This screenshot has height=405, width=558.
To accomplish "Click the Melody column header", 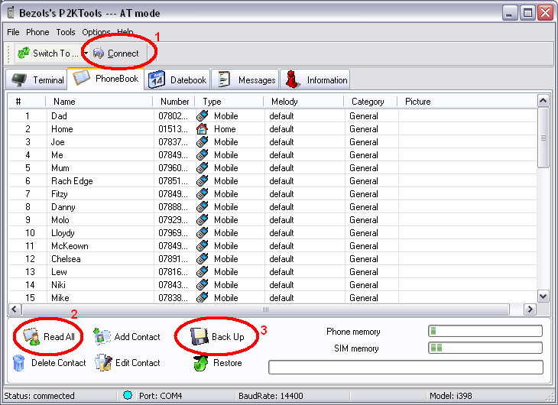I will [303, 102].
